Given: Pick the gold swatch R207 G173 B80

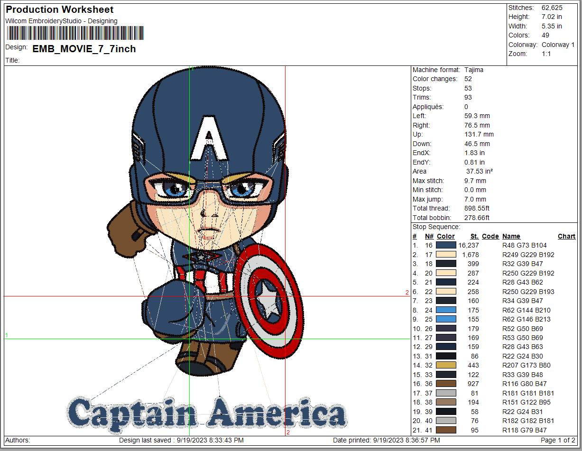Looking at the screenshot, I should (445, 365).
